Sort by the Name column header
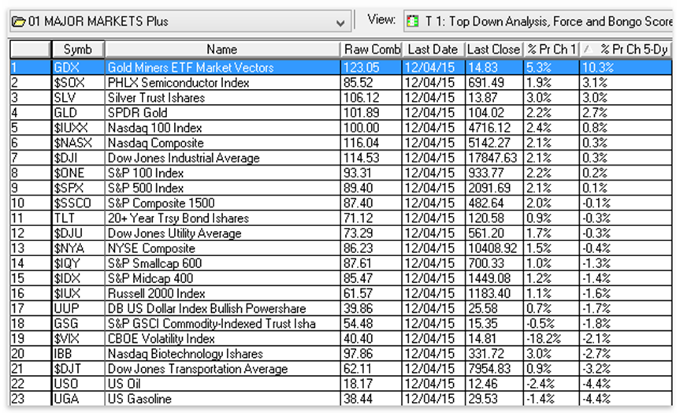 [222, 50]
